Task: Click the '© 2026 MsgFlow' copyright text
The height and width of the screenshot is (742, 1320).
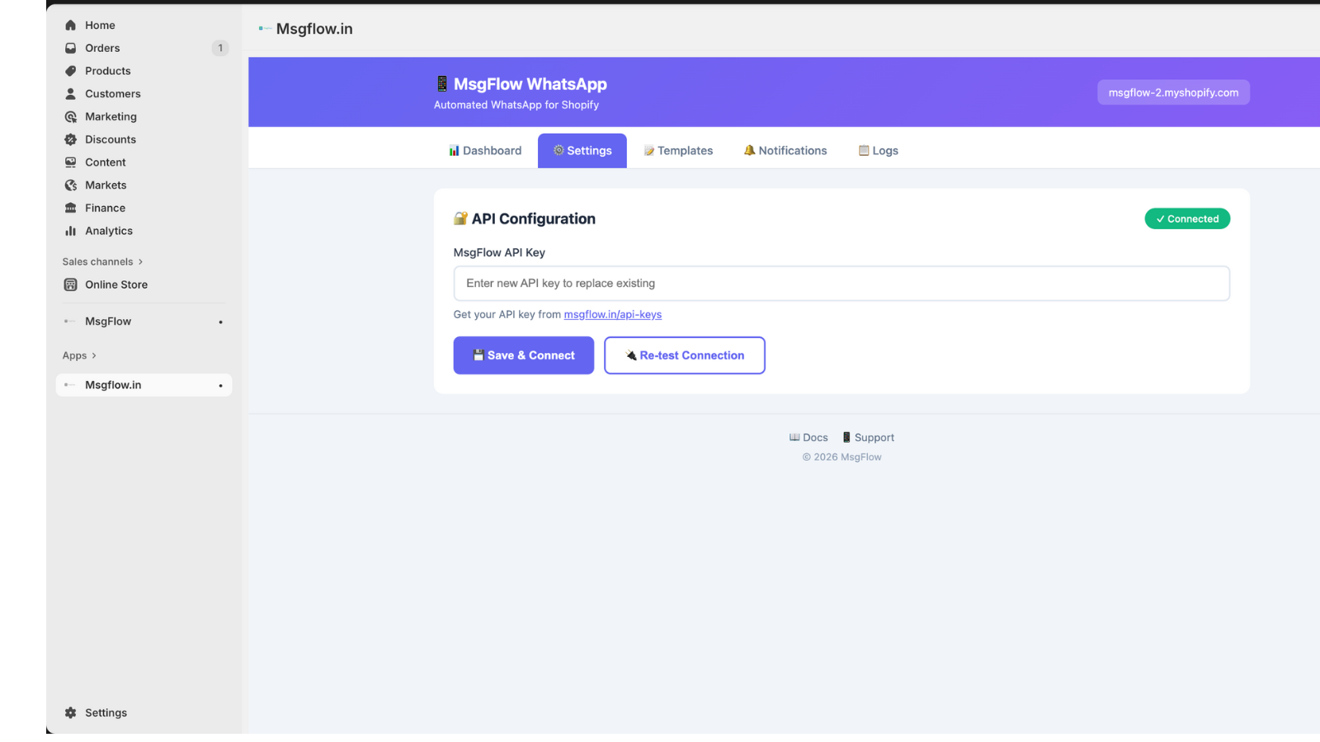Action: pos(841,457)
